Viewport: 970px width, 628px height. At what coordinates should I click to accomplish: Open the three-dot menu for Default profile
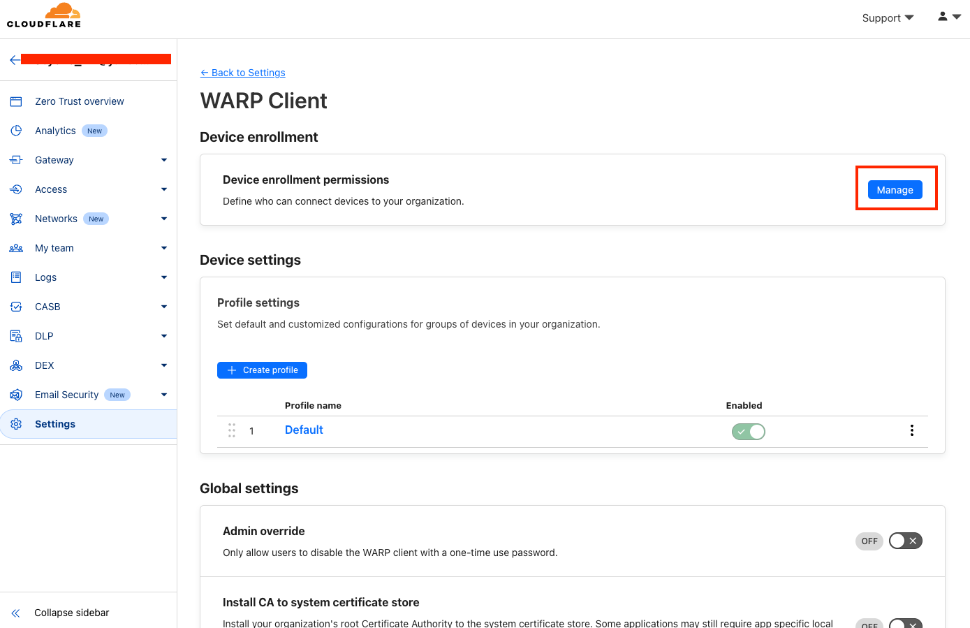[x=912, y=430]
